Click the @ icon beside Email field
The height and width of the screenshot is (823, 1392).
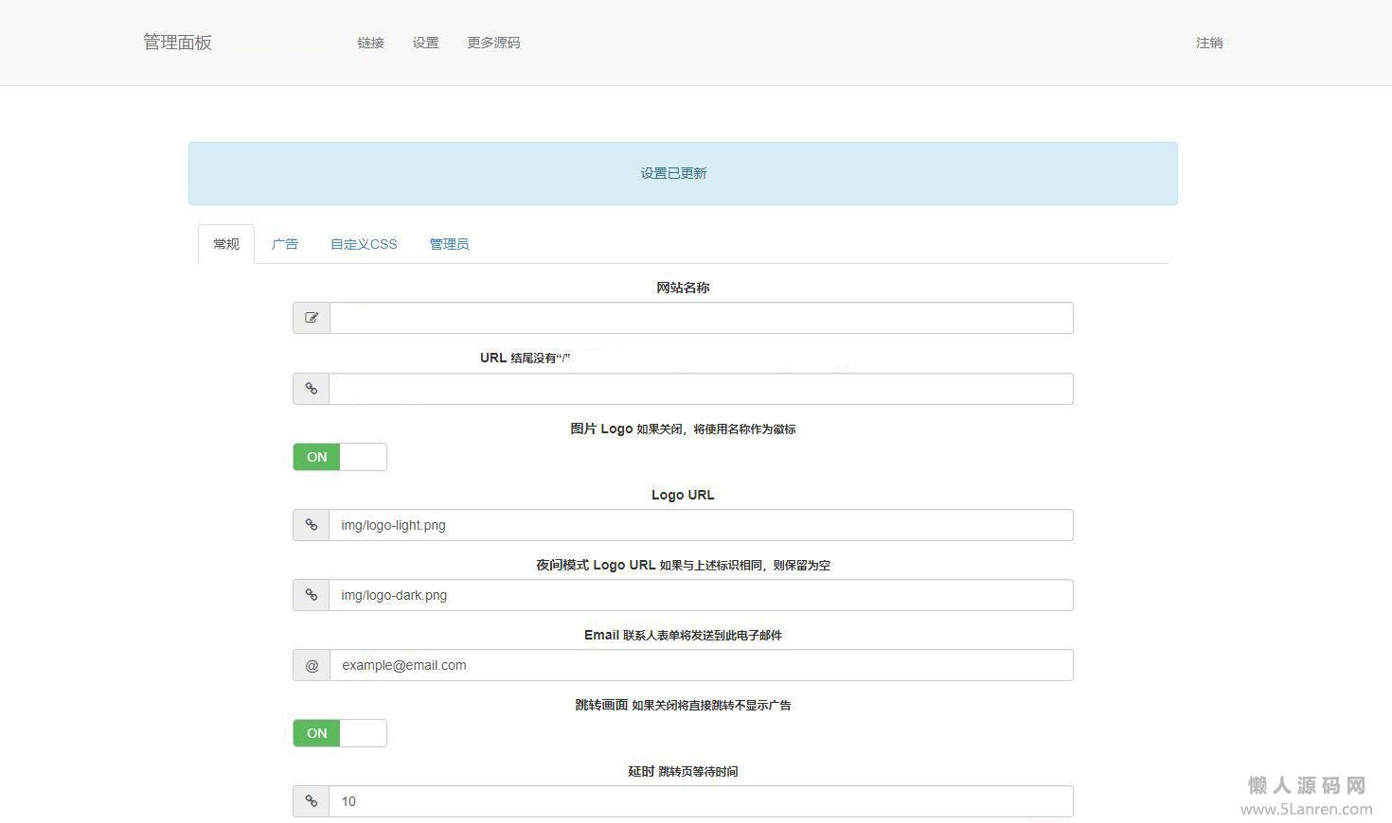[312, 665]
